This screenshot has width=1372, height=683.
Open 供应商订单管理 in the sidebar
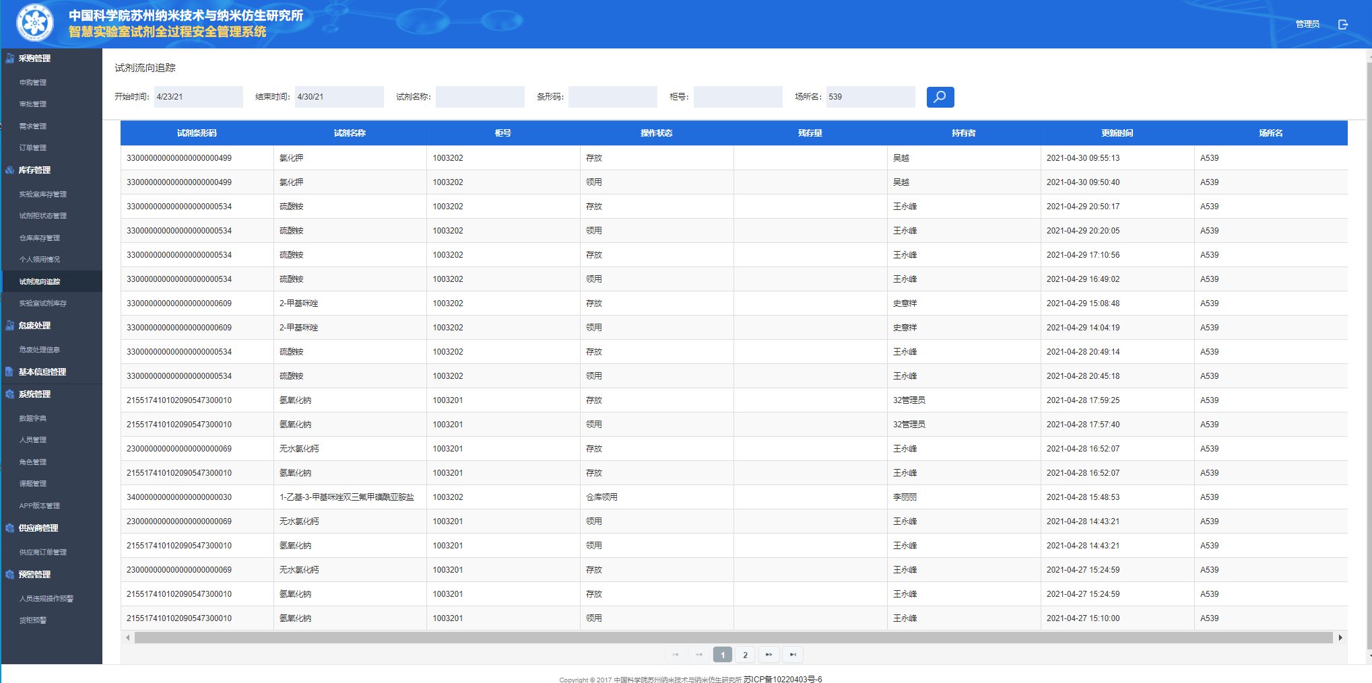pos(43,552)
